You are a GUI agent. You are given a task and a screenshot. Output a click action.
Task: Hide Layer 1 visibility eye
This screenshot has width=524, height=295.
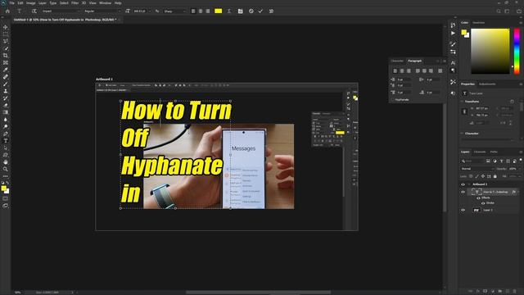point(463,210)
